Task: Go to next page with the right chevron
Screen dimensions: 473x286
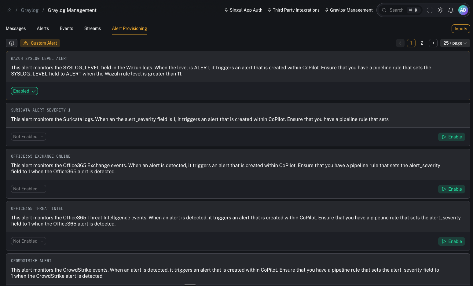Action: click(433, 43)
